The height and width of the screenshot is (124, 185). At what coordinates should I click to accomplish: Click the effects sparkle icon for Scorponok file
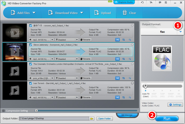[130, 59]
